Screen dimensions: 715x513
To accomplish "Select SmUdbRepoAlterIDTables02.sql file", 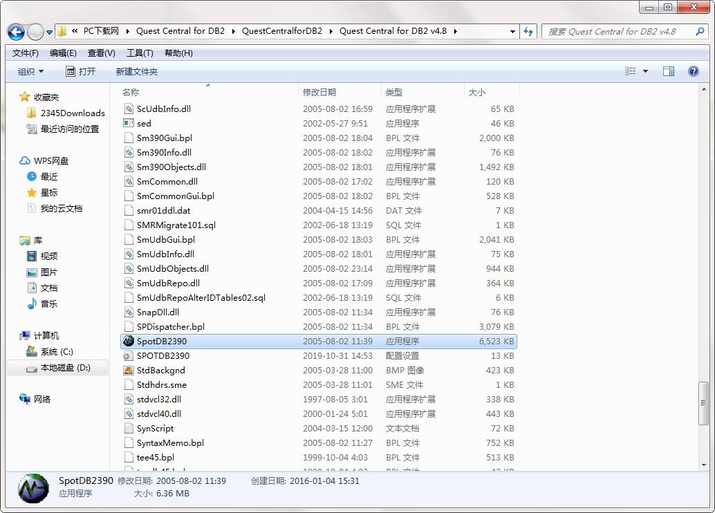I will pyautogui.click(x=201, y=298).
